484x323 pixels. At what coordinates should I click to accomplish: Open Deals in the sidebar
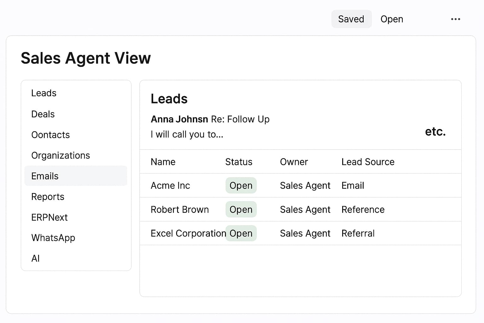pos(43,114)
